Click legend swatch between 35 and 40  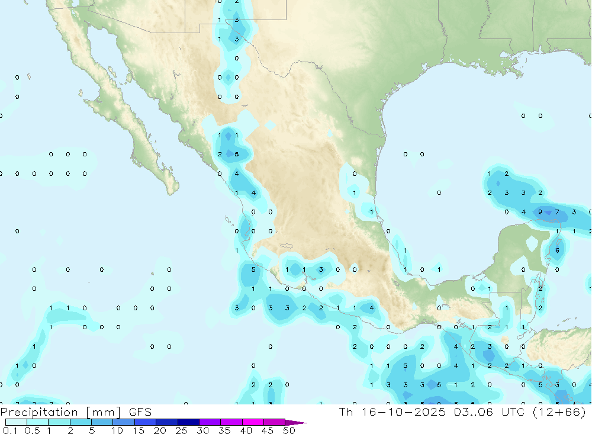[x=231, y=422]
